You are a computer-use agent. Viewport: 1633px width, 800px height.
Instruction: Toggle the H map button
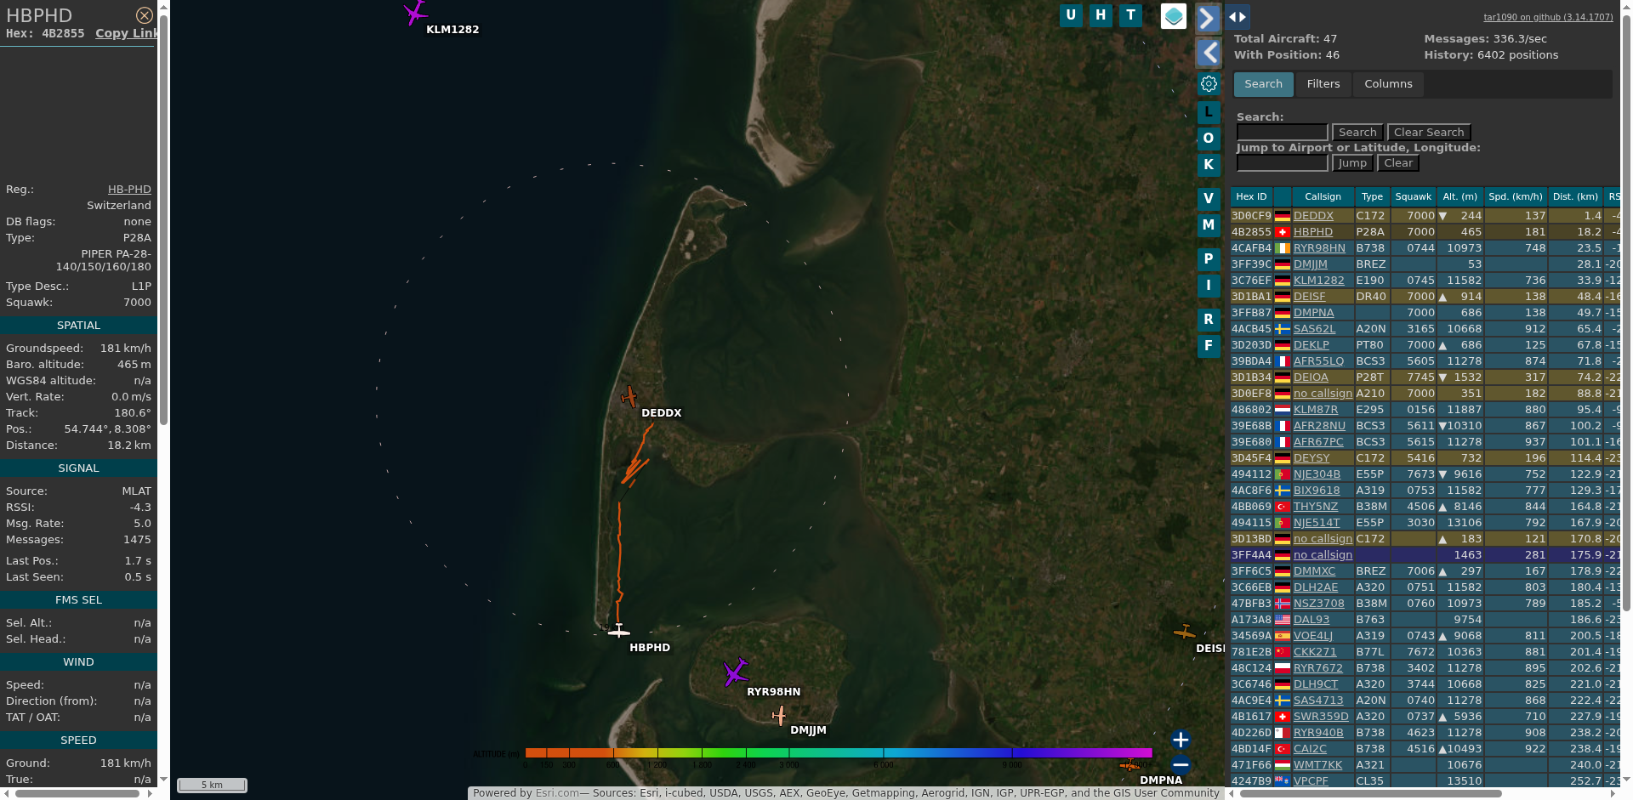[x=1101, y=15]
